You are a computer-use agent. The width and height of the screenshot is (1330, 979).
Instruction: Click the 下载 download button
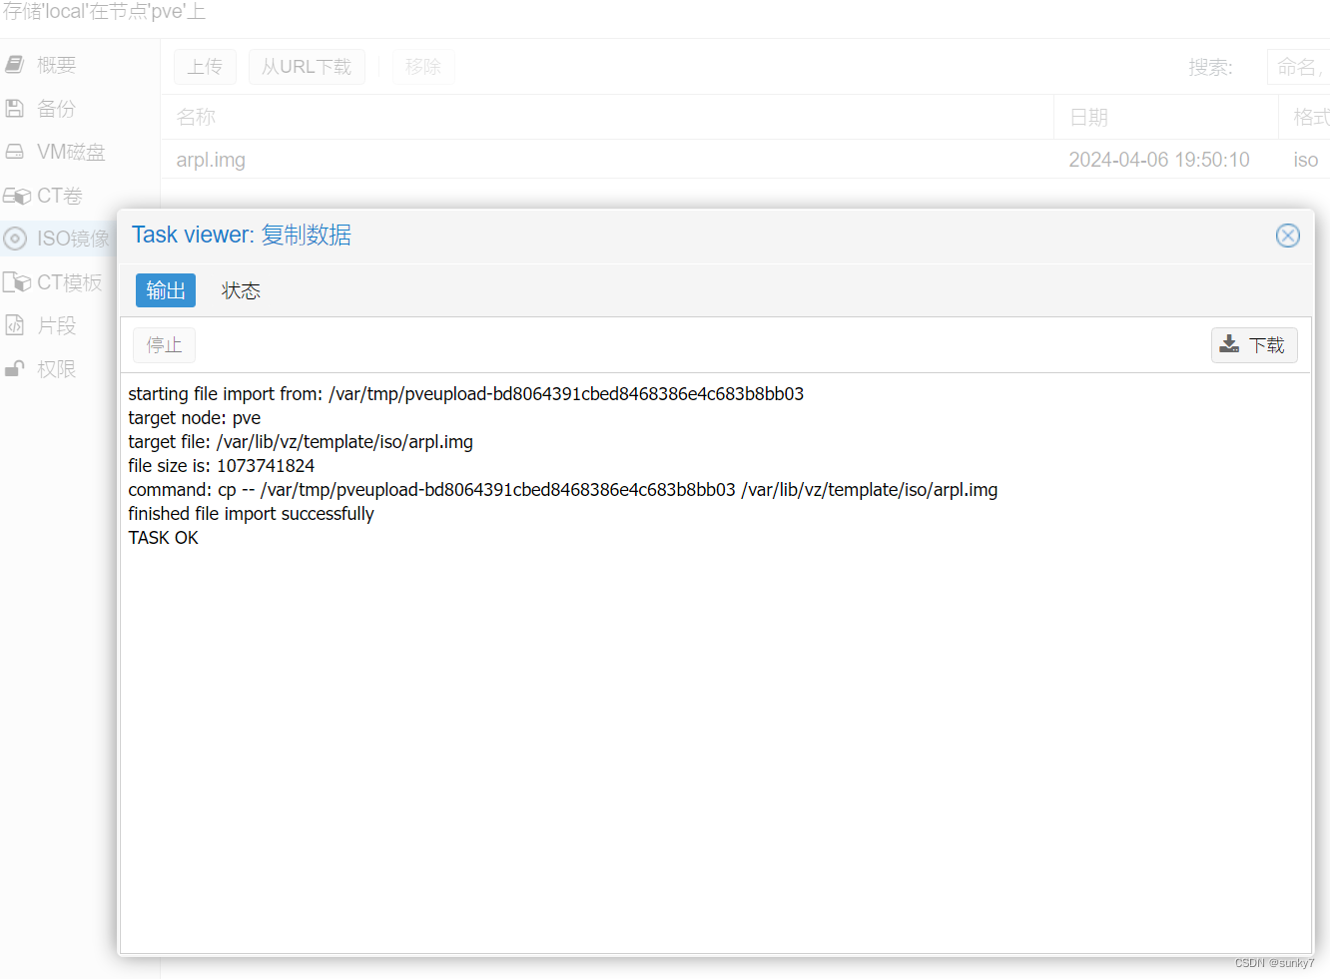tap(1254, 345)
